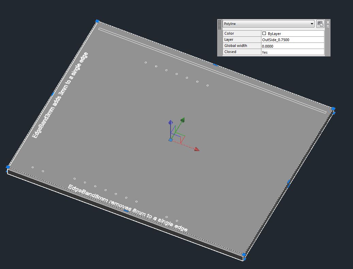This screenshot has height=269, width=353.
Task: Click the green Y-axis arrow of the UCS
Action: [182, 119]
